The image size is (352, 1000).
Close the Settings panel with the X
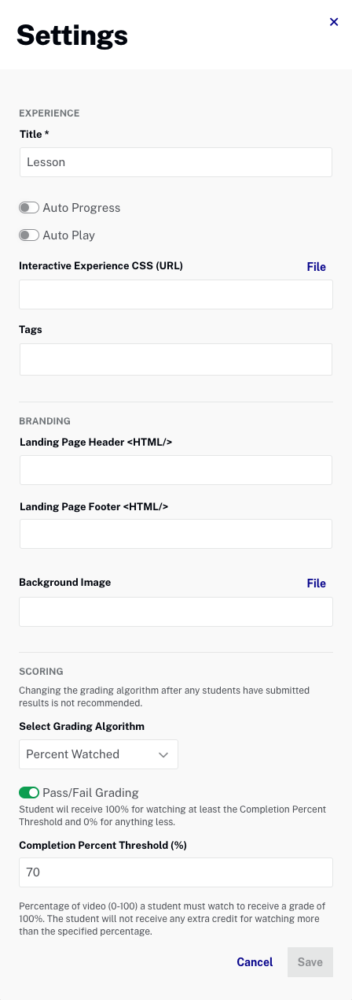pos(334,22)
